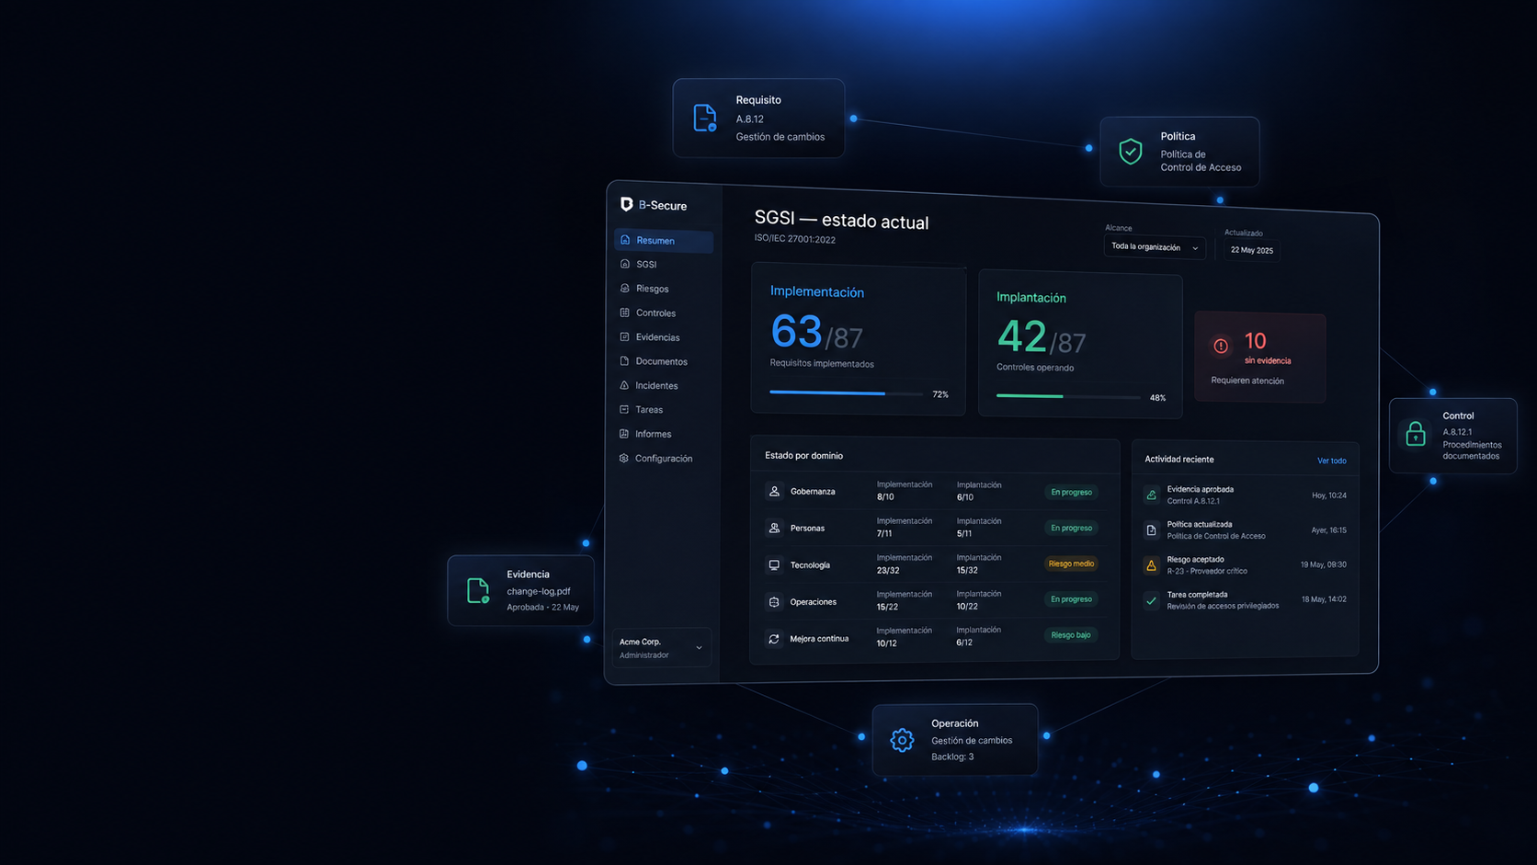Click the 63/87 Requisitos implementados figure
This screenshot has height=865, width=1537.
point(816,333)
